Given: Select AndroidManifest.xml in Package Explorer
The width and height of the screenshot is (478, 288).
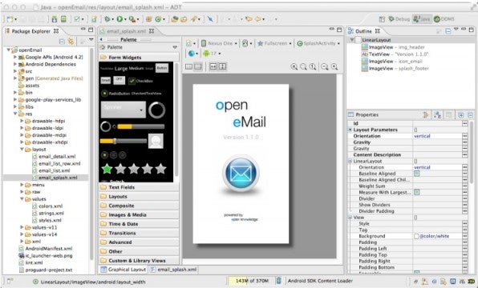Looking at the screenshot, I should pos(48,249).
